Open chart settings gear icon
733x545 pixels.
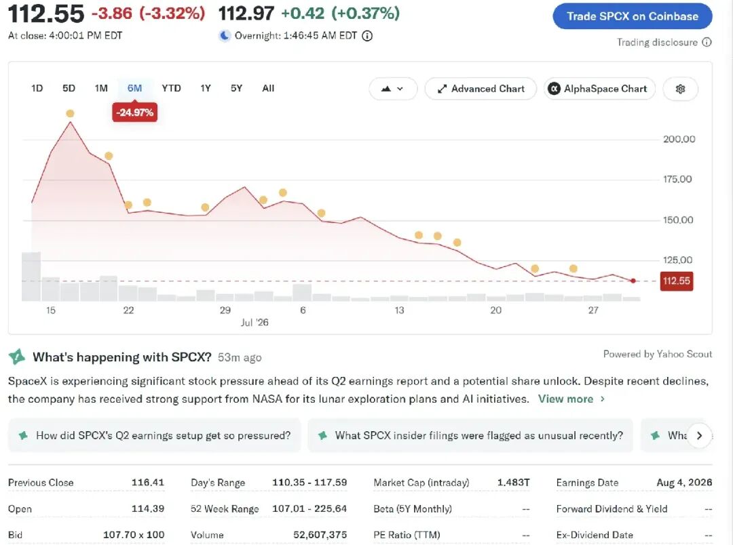click(x=680, y=89)
